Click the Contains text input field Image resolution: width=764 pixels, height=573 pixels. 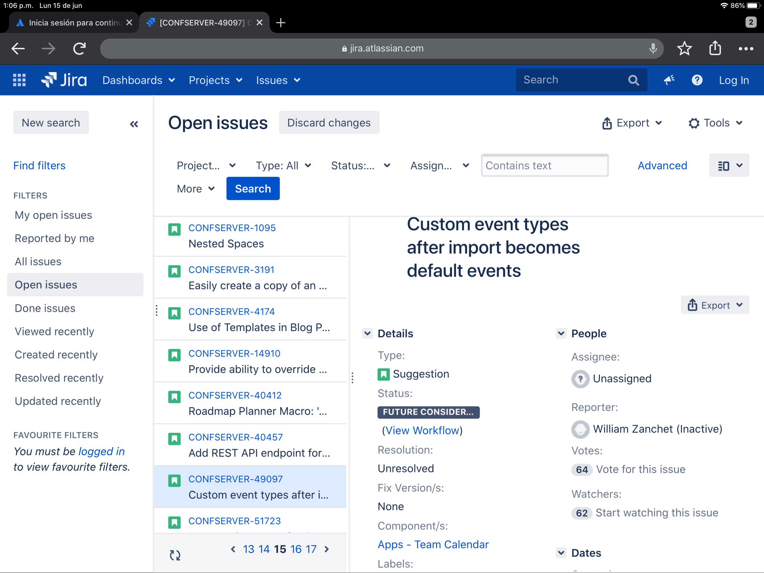click(544, 166)
